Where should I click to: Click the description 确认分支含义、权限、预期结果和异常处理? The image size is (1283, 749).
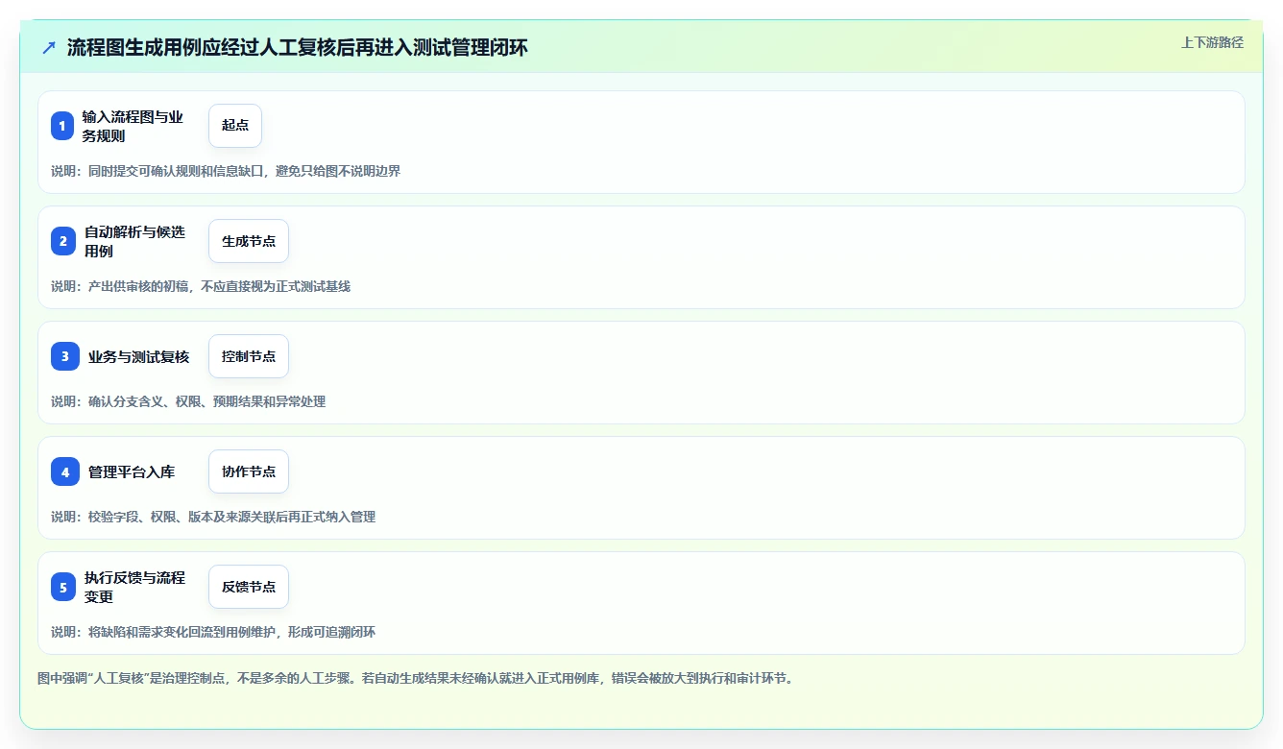pos(206,401)
